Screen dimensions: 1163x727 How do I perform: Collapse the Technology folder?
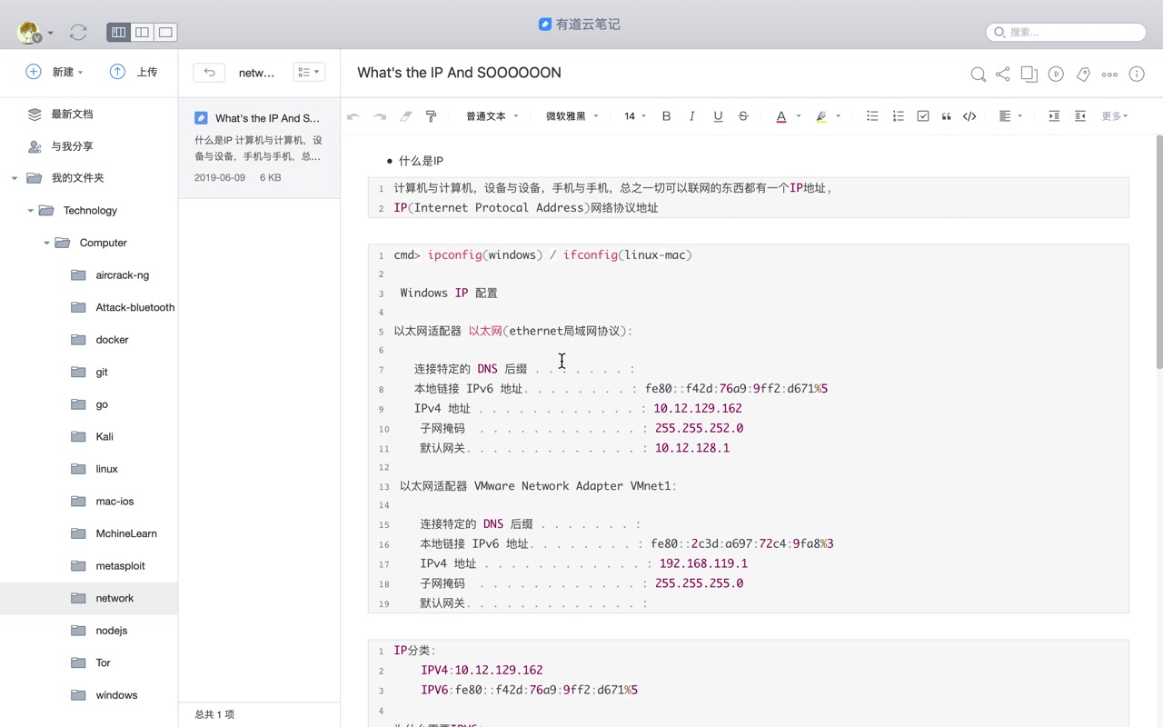click(30, 211)
